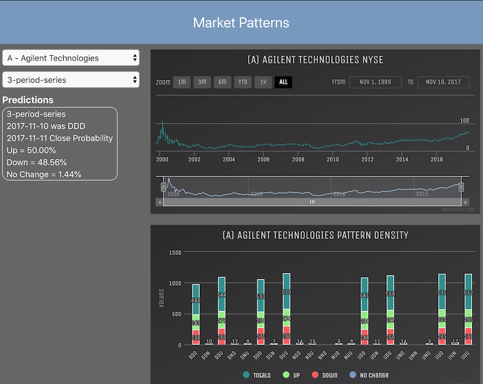
Task: Click the From date field showing Nov 1, 1999
Action: pos(375,82)
